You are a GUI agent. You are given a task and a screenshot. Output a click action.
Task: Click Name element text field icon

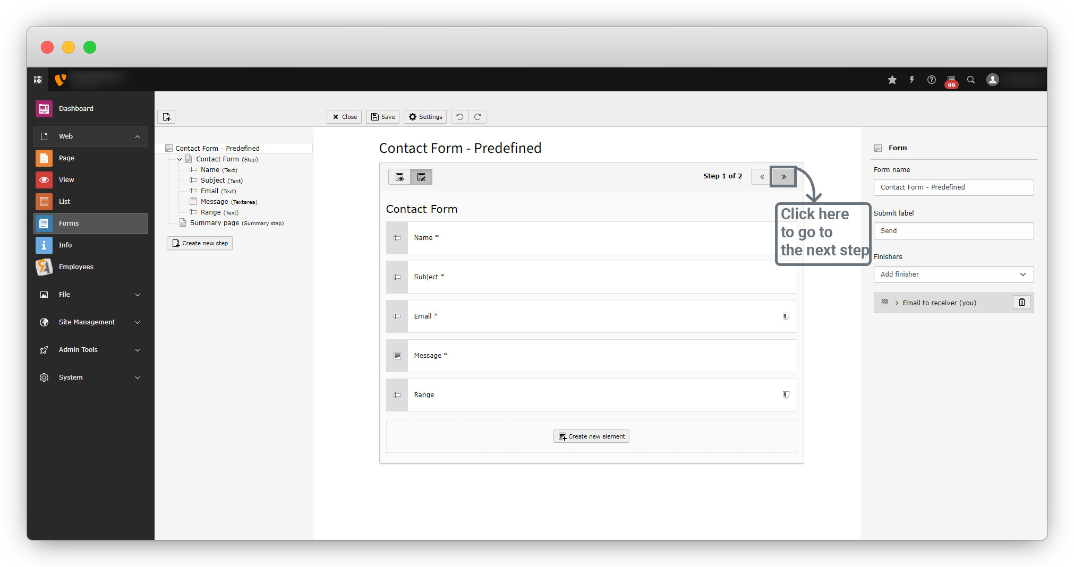click(x=397, y=238)
